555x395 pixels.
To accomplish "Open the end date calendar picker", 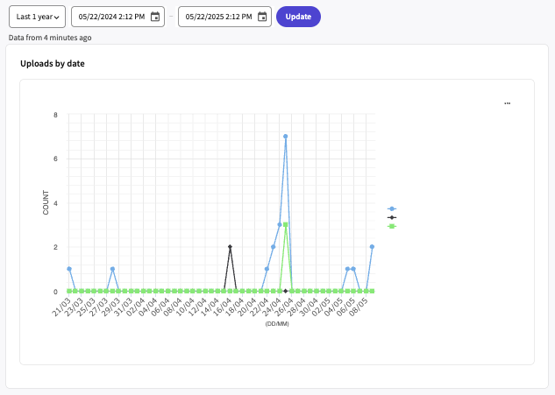I will click(262, 17).
